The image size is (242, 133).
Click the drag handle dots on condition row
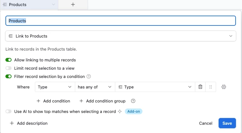point(211,87)
